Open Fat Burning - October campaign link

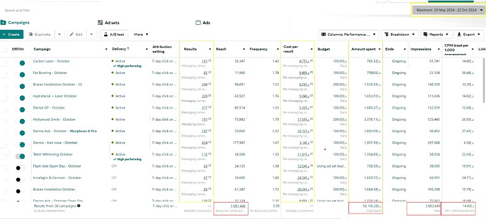(50, 73)
